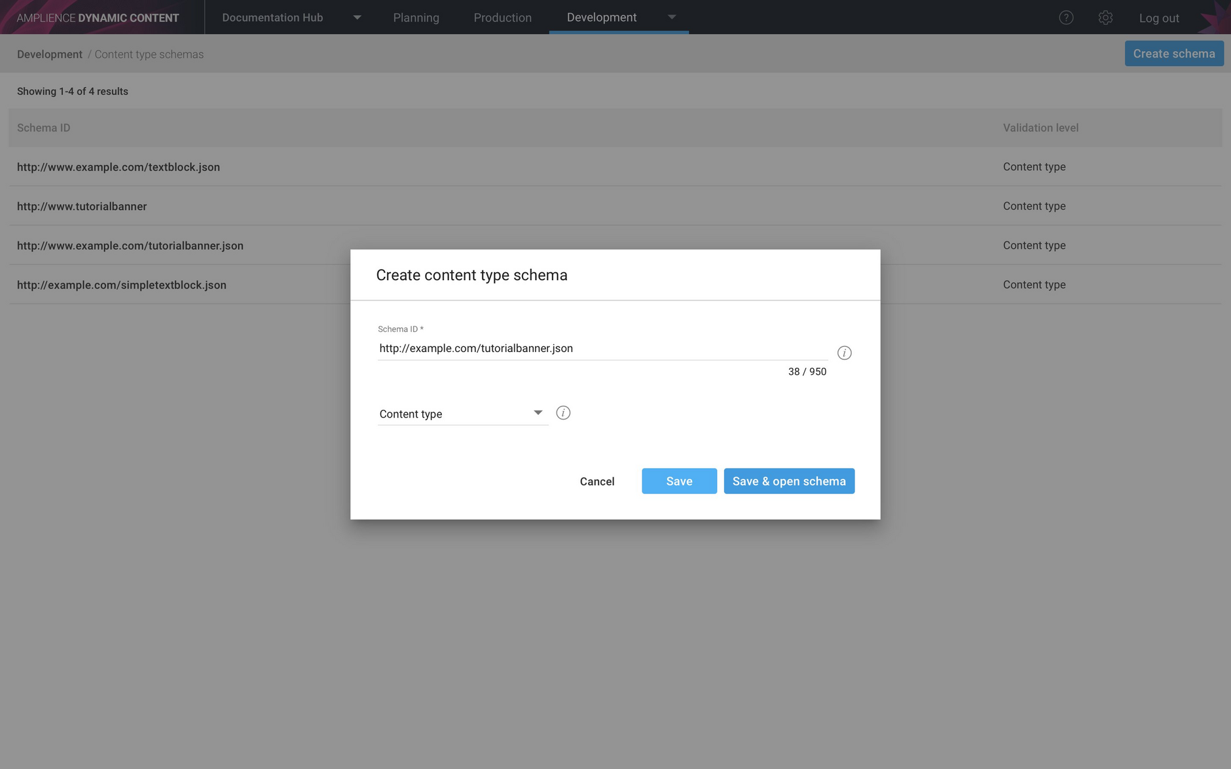Click Save & open schema

pos(788,481)
